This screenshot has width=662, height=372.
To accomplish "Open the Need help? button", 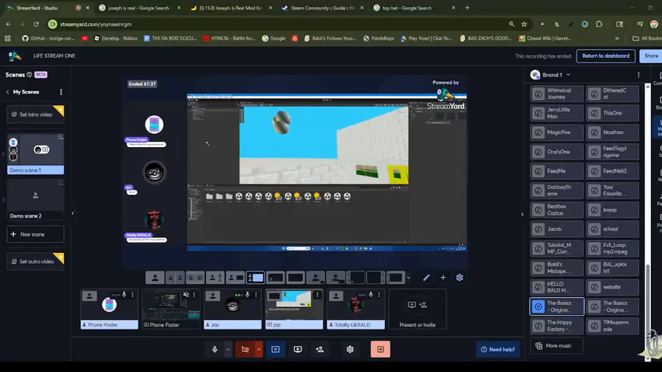I will coord(498,349).
